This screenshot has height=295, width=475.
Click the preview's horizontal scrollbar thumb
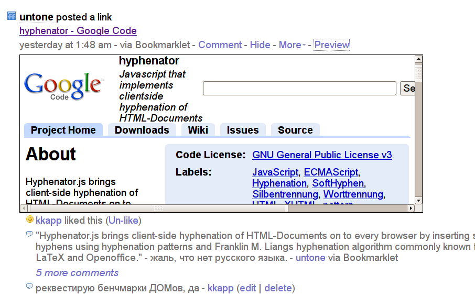click(x=158, y=209)
